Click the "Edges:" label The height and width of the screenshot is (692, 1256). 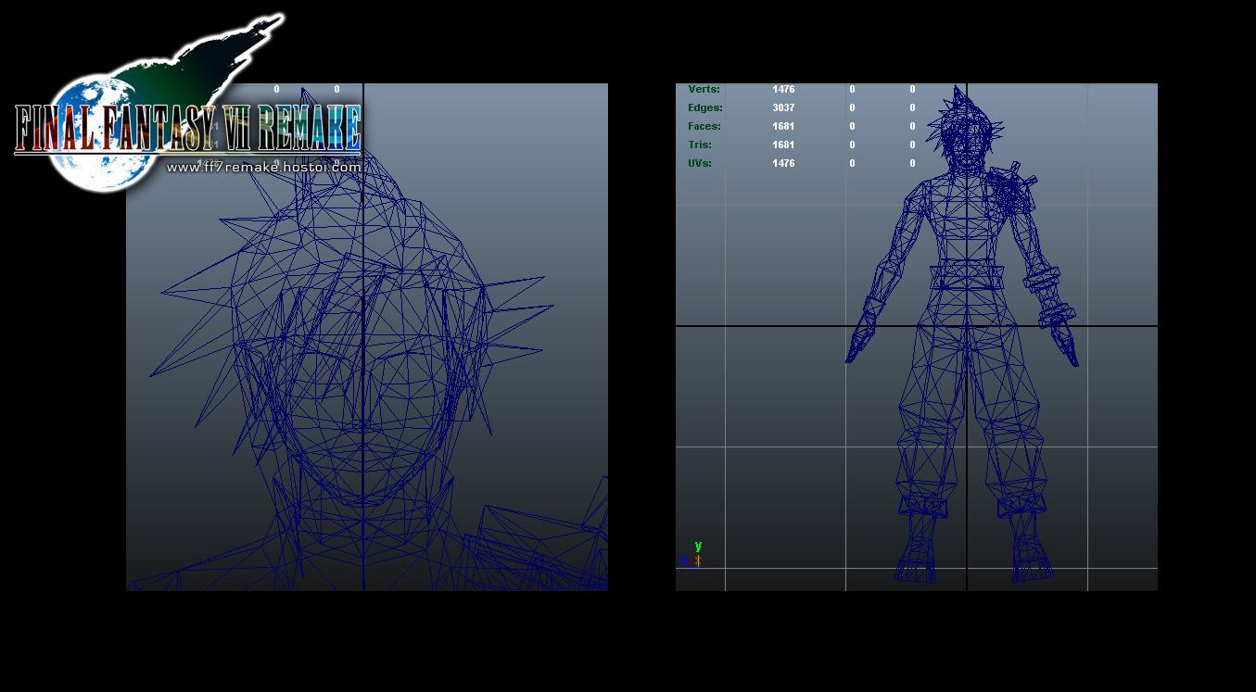tap(705, 107)
